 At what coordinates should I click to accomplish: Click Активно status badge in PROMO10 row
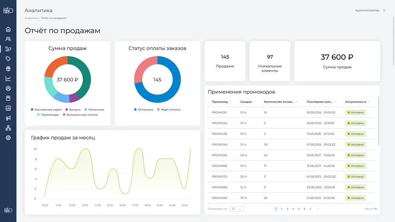(355, 112)
